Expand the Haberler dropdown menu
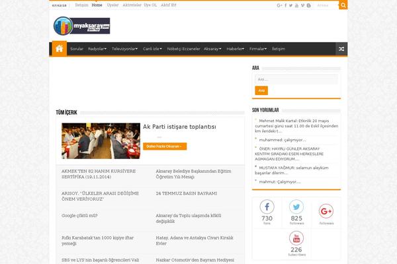This screenshot has height=264, width=397. click(x=235, y=49)
